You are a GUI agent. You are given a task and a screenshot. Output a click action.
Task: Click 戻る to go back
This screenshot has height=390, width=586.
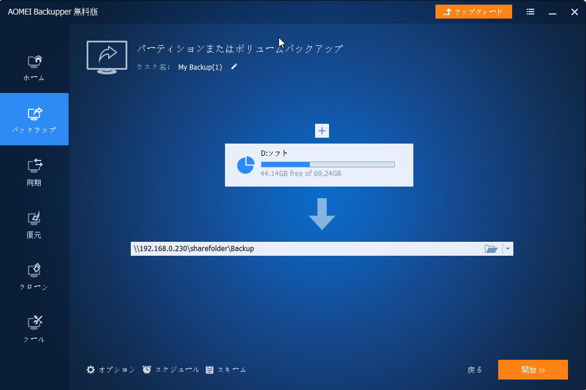coord(474,370)
